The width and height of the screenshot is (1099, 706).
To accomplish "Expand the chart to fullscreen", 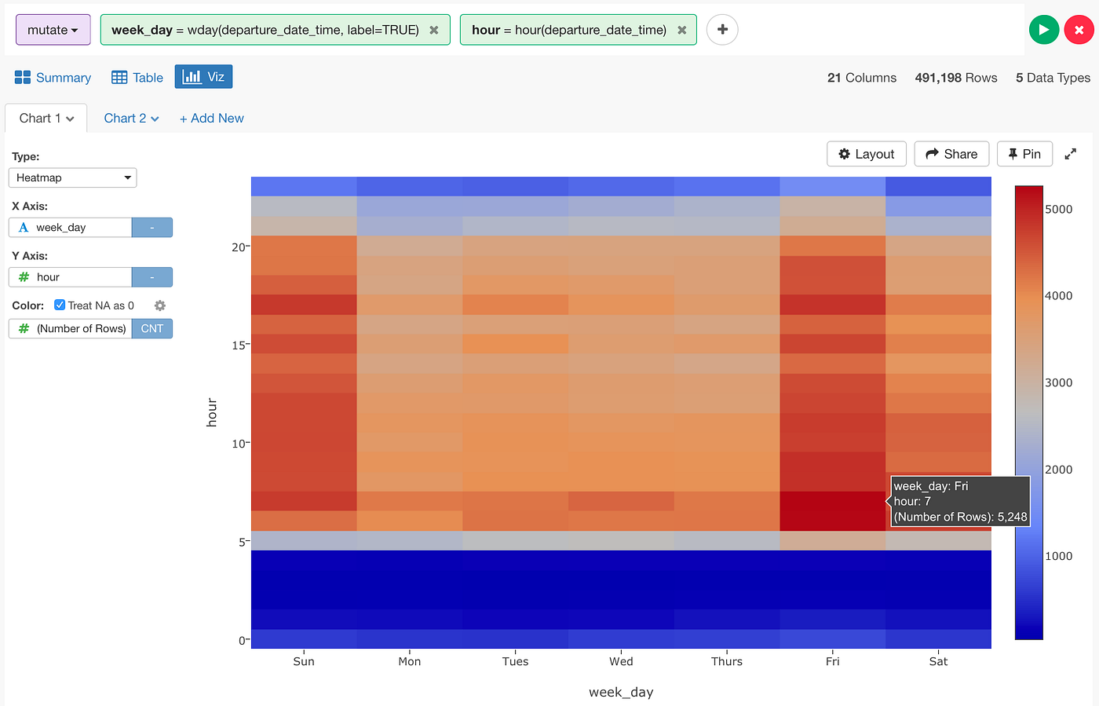I will tap(1071, 154).
